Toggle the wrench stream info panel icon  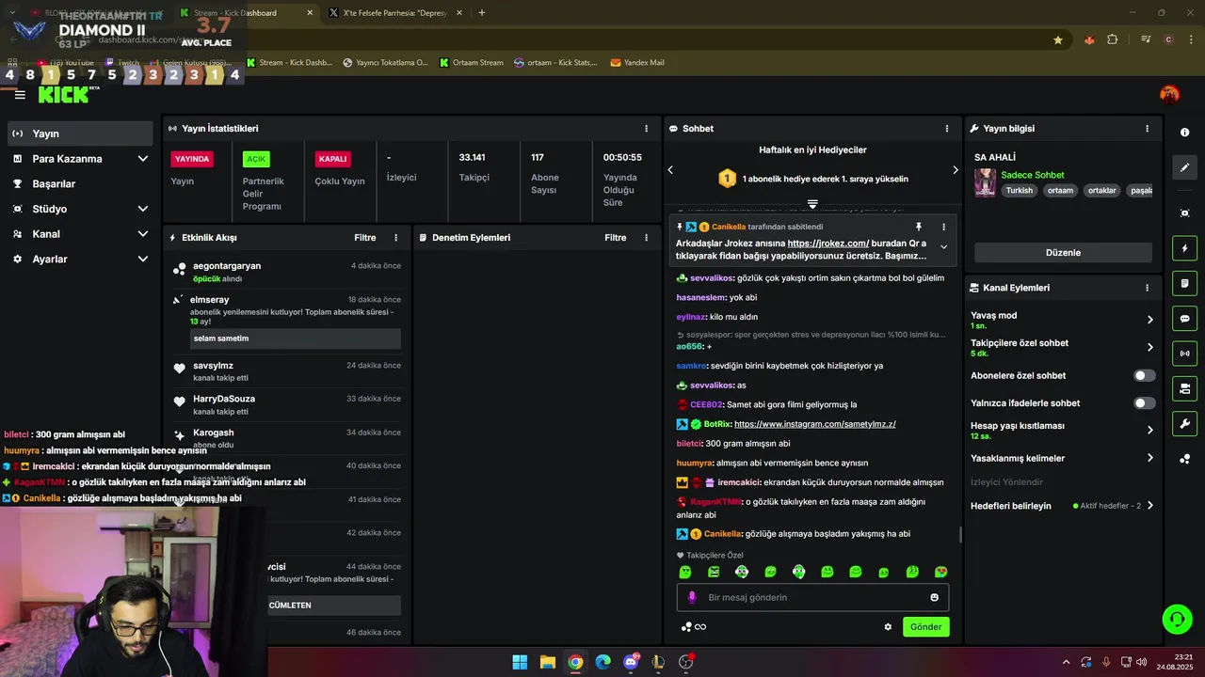(x=1184, y=423)
